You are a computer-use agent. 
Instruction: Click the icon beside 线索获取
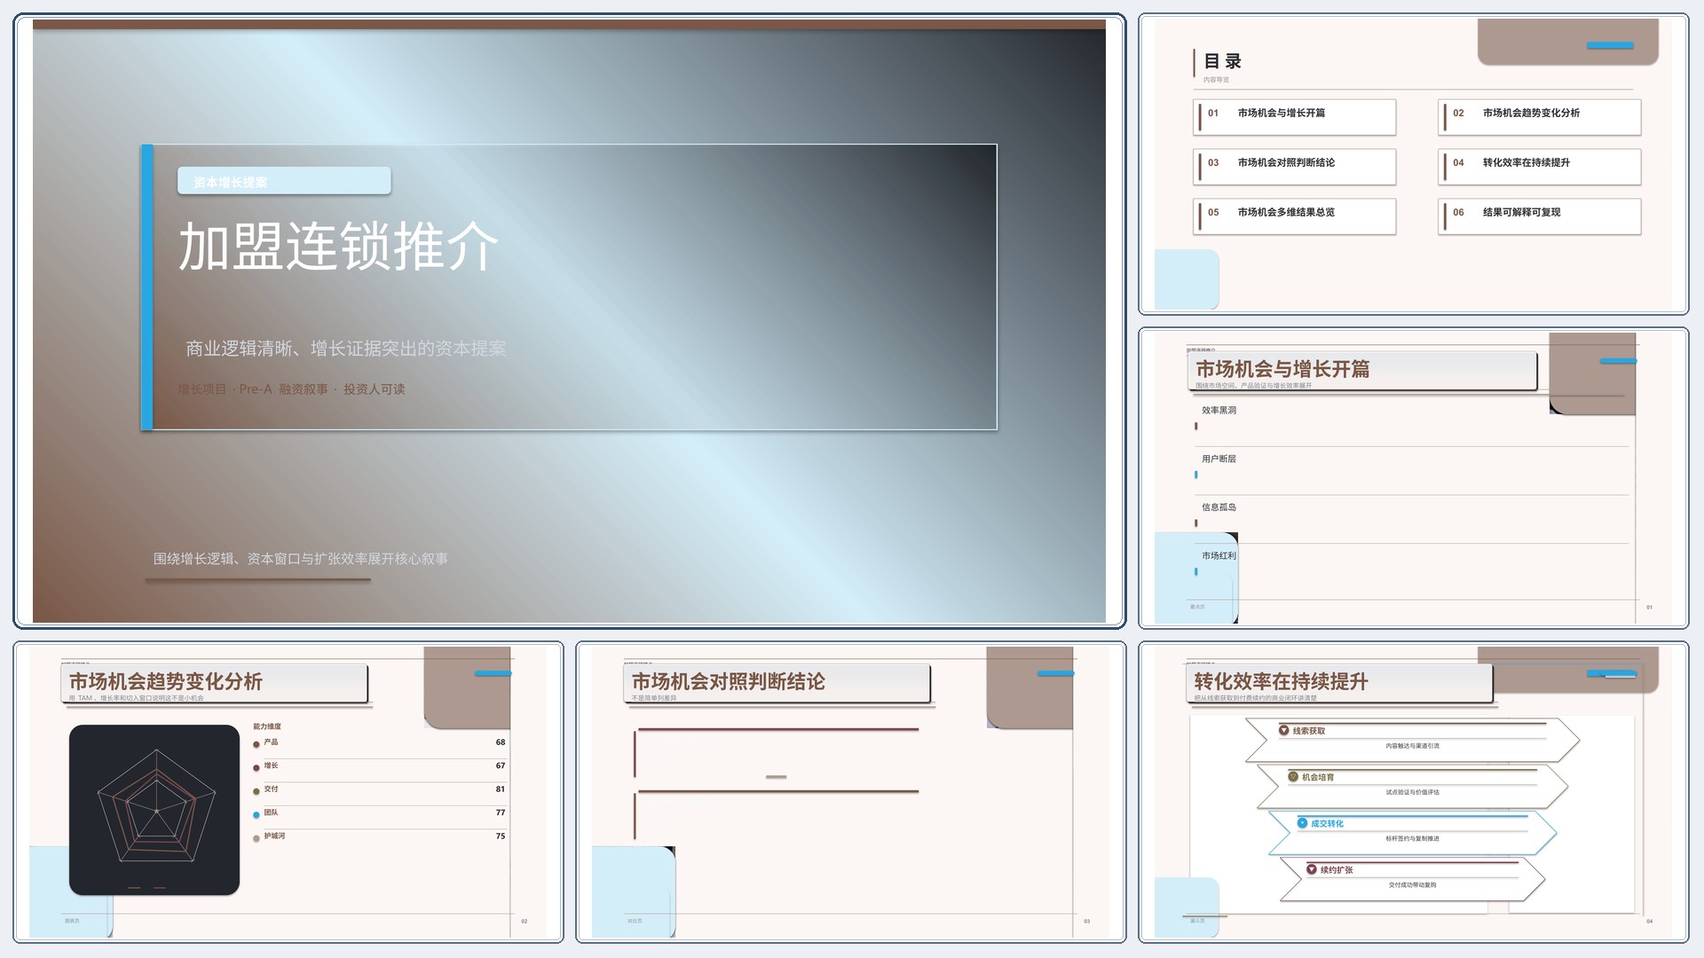(x=1283, y=731)
